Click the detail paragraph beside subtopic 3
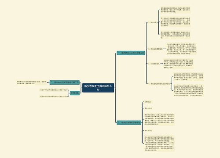This screenshot has width=220, height=158. coord(178,64)
